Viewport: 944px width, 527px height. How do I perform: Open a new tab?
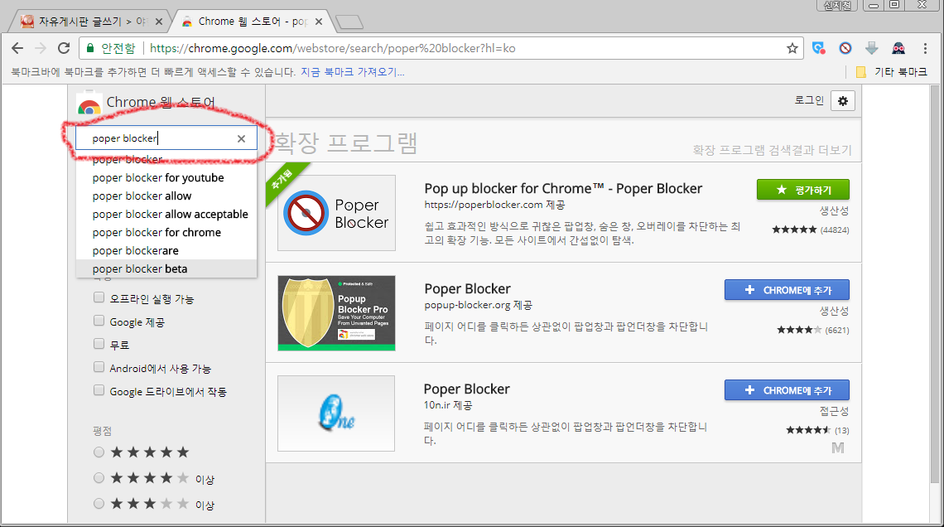tap(349, 22)
